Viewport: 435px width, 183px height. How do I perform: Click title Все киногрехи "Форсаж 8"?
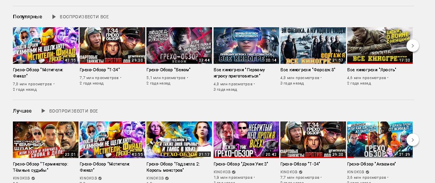(308, 70)
